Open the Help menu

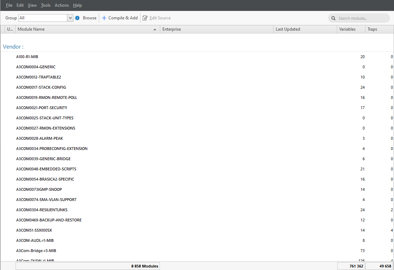pos(77,5)
